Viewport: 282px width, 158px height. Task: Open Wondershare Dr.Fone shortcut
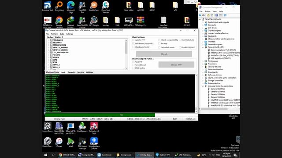(x=94, y=143)
